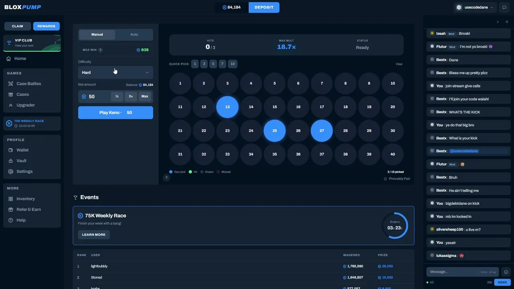Click the coin icon beside header balance 84,184

224,7
